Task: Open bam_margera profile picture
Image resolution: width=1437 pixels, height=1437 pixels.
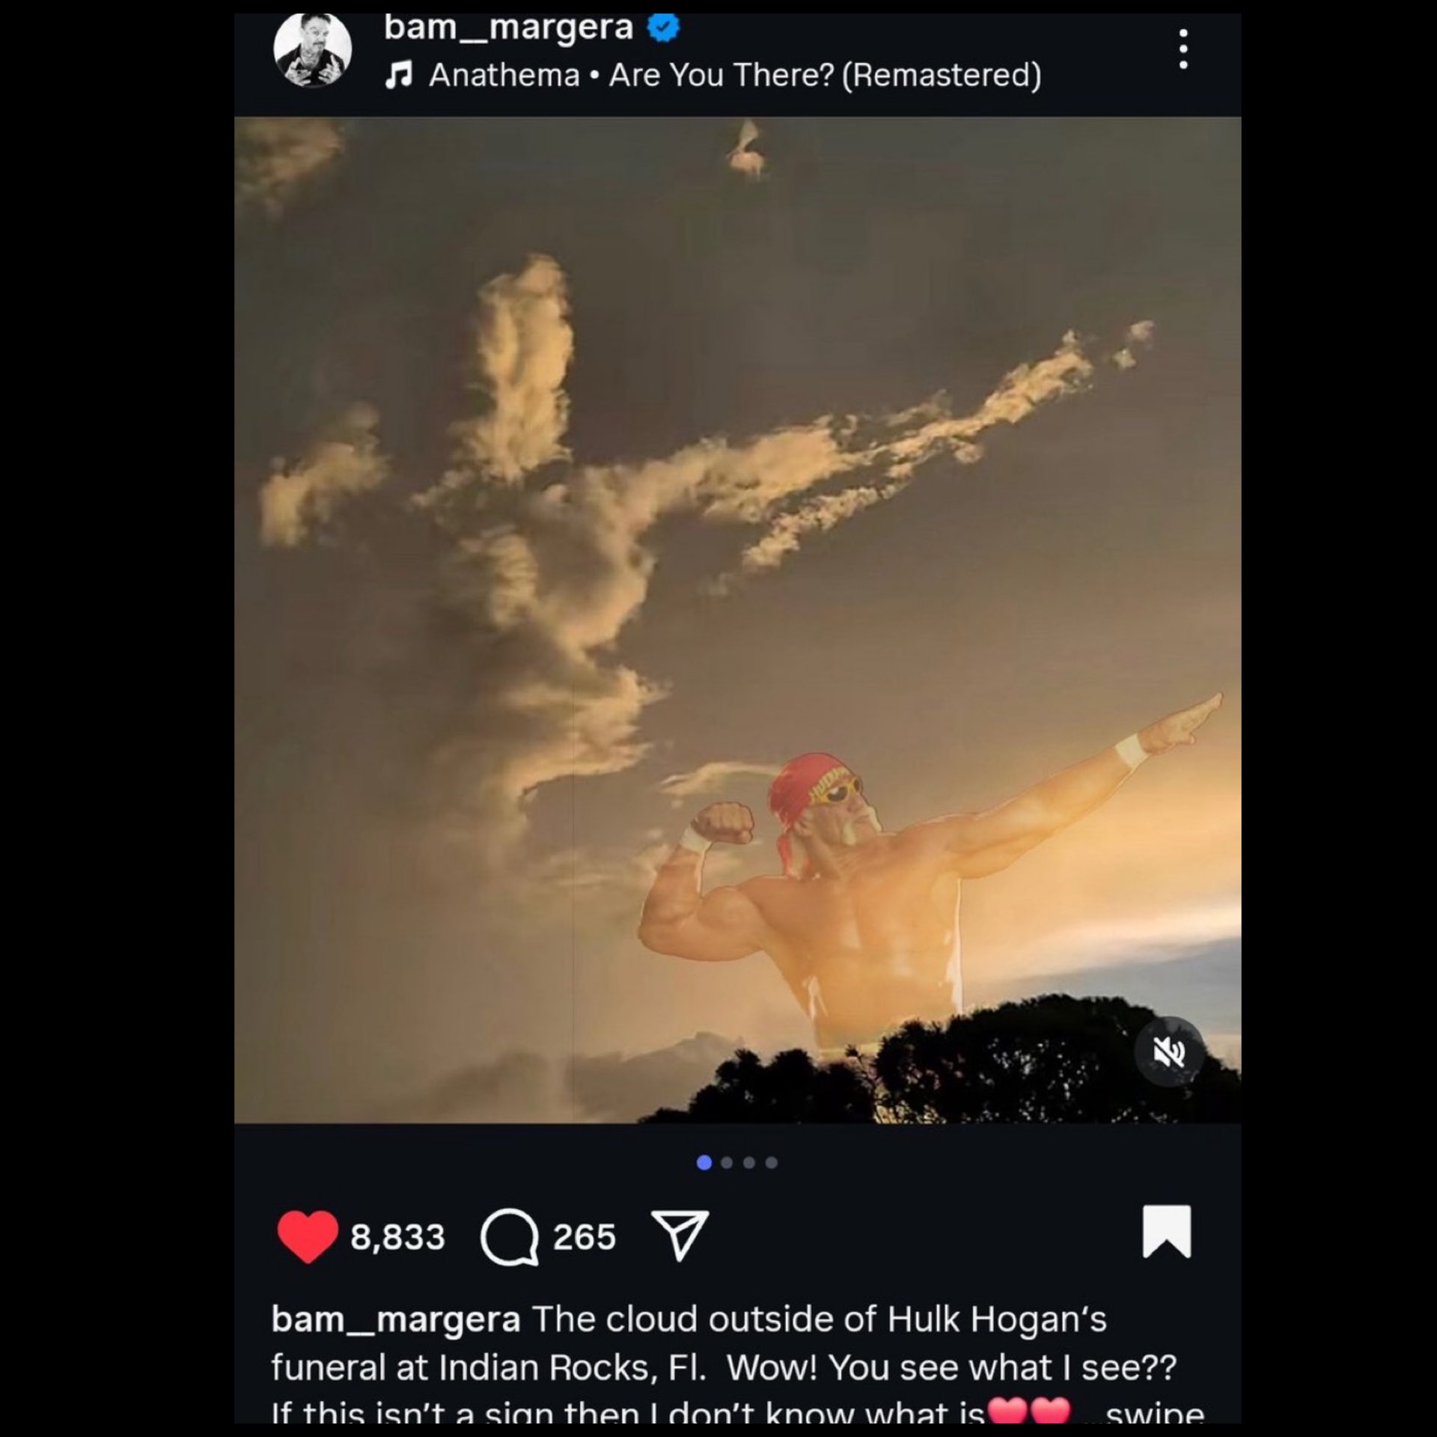Action: tap(313, 49)
